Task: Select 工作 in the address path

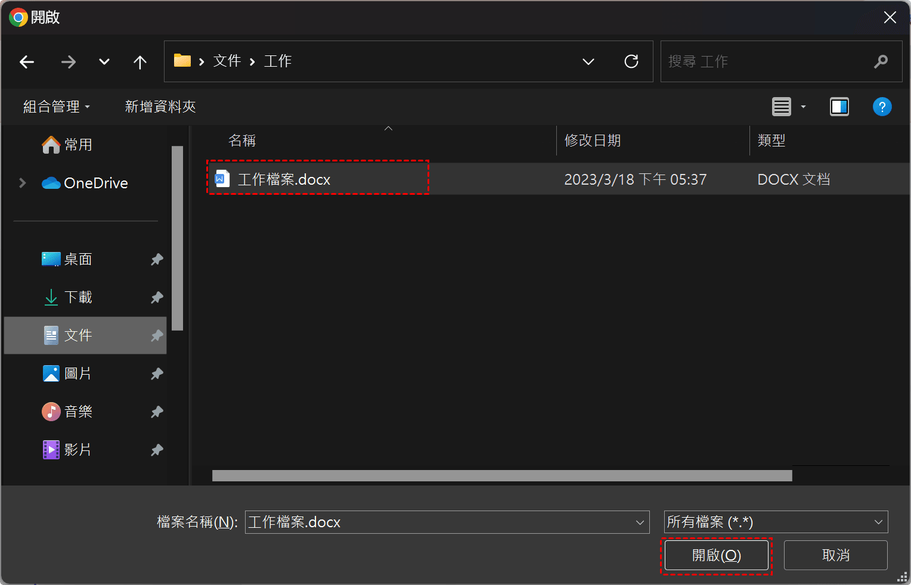Action: click(x=278, y=61)
